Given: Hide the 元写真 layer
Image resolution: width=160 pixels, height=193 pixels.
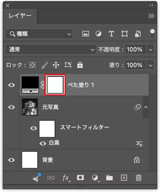Looking at the screenshot, I should coord(11,107).
